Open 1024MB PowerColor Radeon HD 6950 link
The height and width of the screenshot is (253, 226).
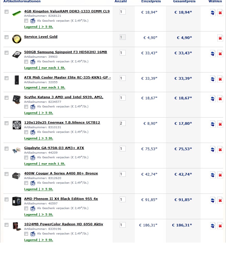64,224
